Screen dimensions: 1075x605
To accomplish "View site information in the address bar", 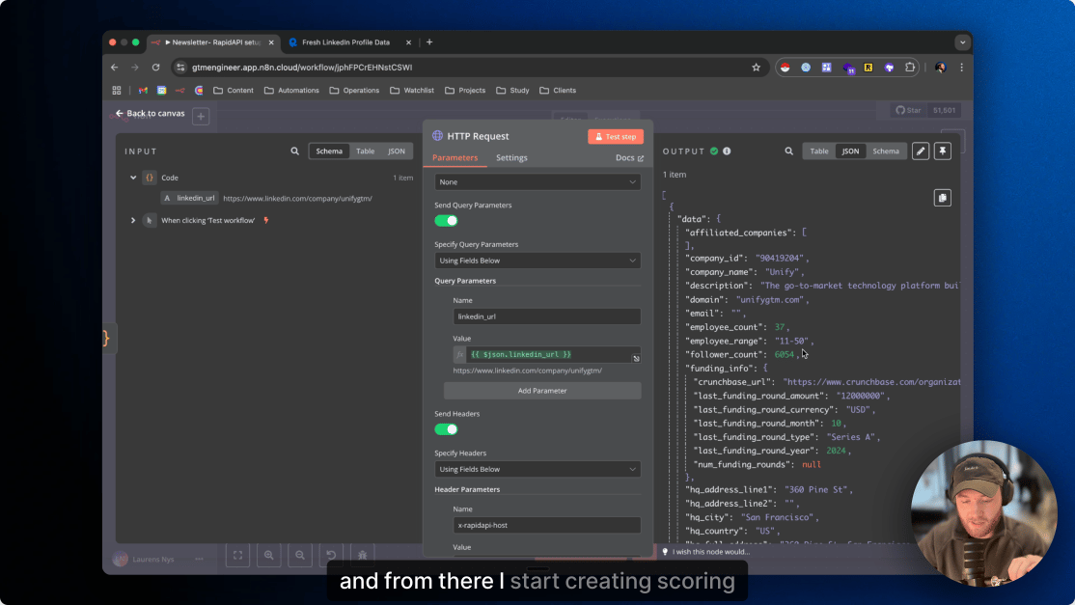I will tap(181, 68).
